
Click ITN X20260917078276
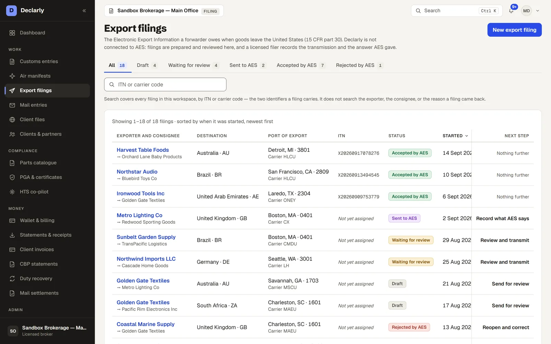point(358,153)
